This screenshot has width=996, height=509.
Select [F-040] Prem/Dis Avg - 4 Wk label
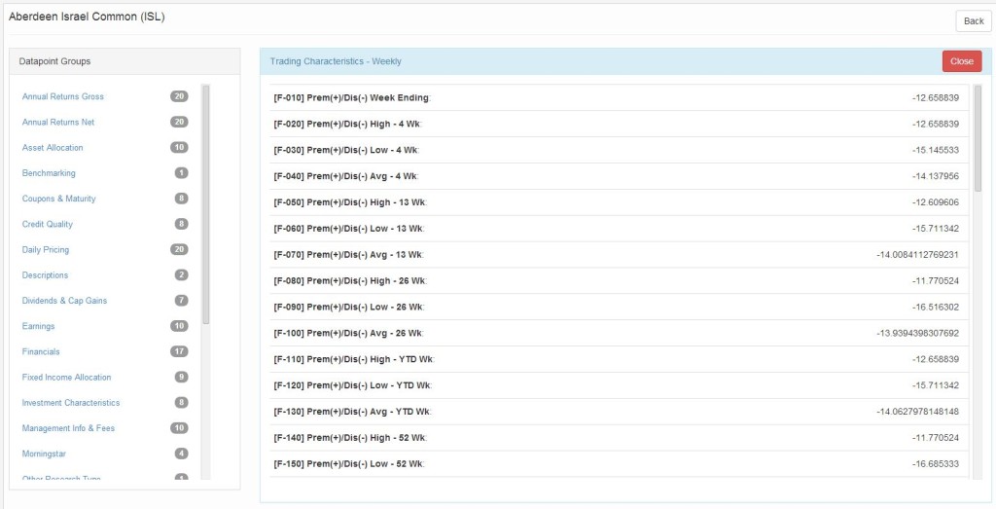(345, 176)
